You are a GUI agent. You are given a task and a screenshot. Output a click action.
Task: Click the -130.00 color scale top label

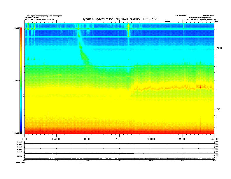tap(16, 28)
